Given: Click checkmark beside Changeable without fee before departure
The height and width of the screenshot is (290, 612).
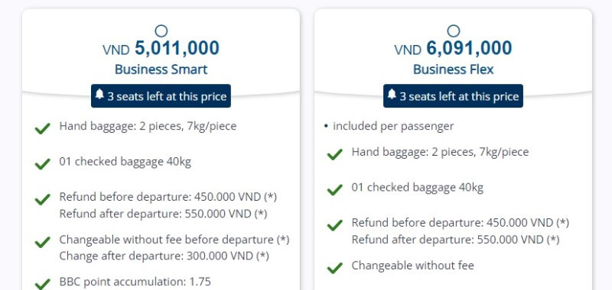Looking at the screenshot, I should [x=43, y=242].
